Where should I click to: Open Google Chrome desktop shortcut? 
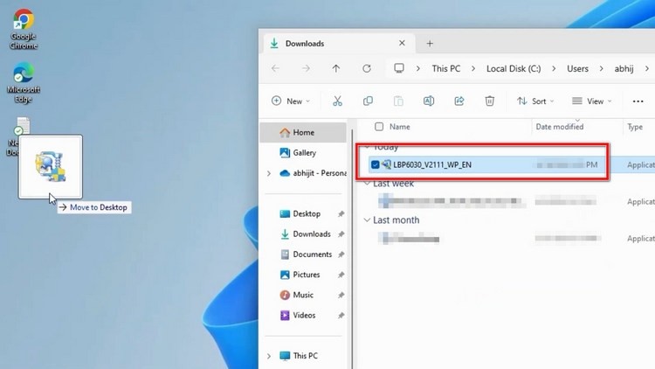point(24,29)
